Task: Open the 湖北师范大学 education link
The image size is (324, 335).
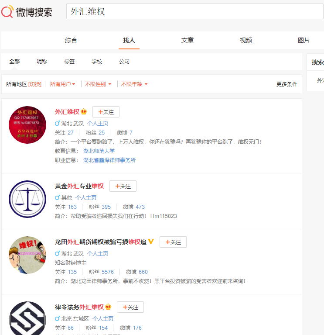Action: click(x=99, y=151)
